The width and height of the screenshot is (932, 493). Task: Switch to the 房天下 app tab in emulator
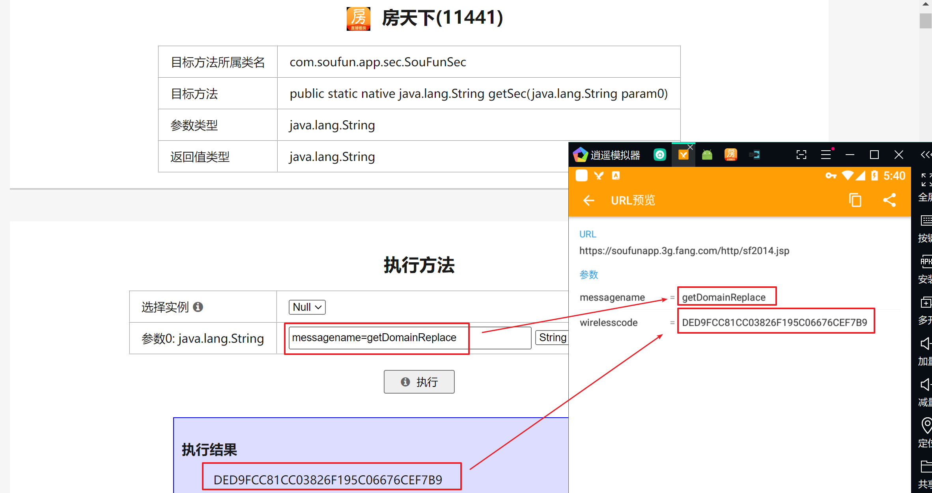coord(731,155)
